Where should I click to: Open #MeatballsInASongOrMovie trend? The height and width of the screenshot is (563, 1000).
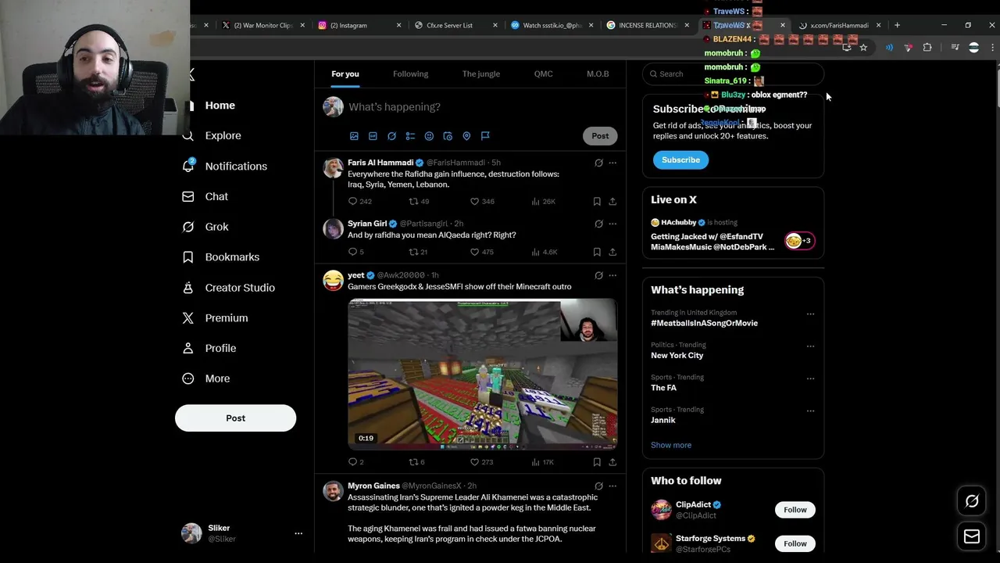tap(704, 324)
